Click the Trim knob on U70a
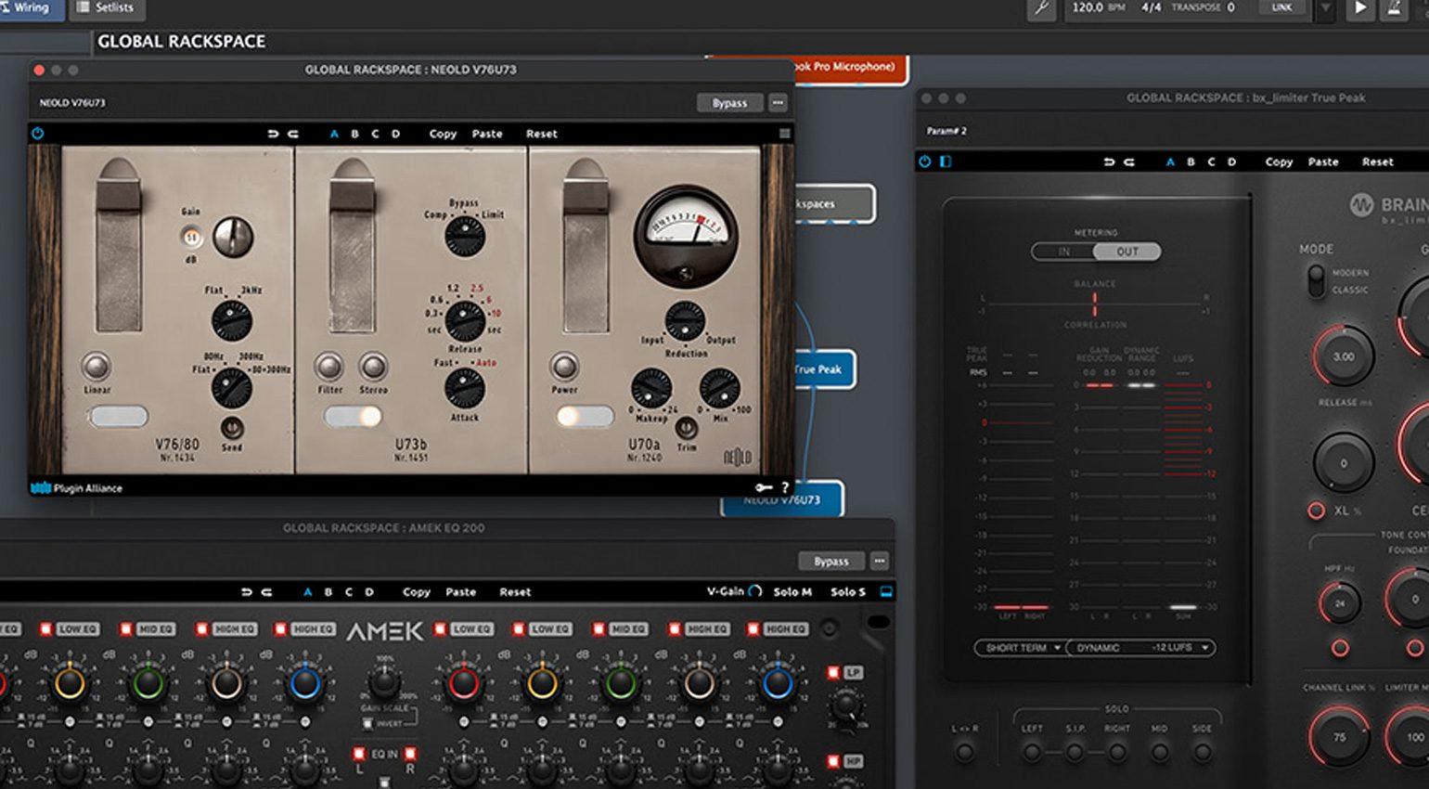The width and height of the screenshot is (1429, 789). click(x=686, y=428)
